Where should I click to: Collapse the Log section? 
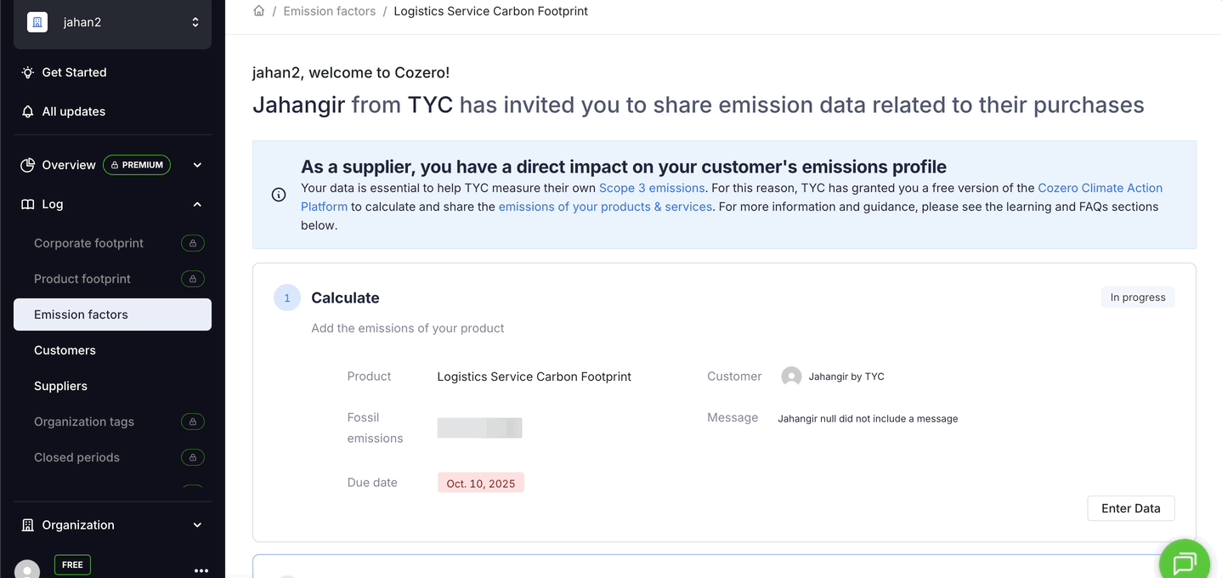click(197, 204)
